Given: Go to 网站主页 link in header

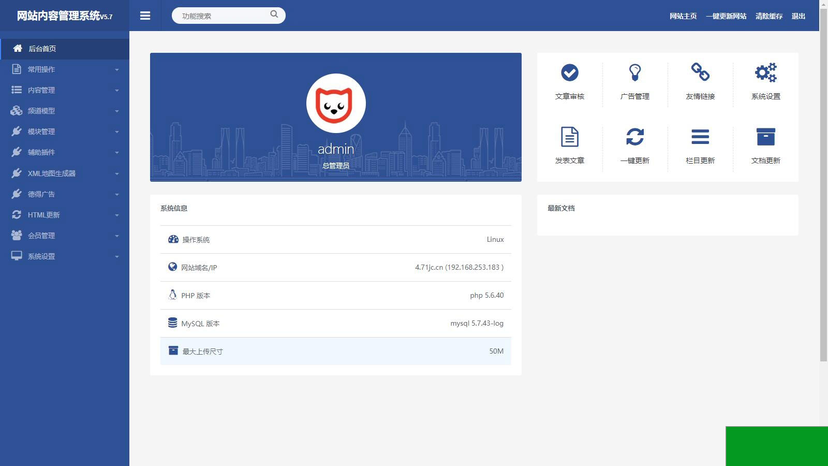Looking at the screenshot, I should pos(683,16).
